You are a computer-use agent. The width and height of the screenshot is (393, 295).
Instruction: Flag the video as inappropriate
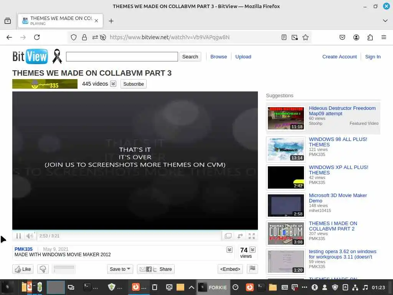(x=253, y=269)
